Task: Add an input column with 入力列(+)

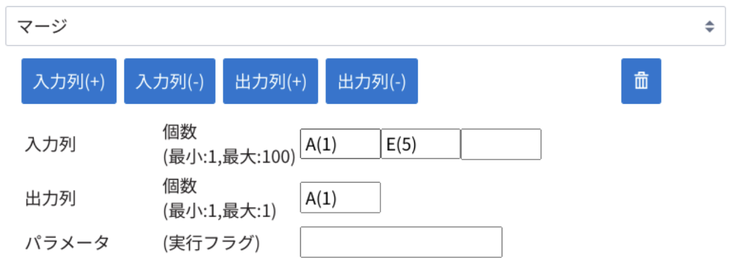Action: click(69, 81)
